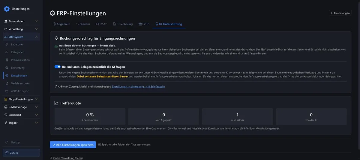Screen dimensions: 360x160
Task: Click the Kategorien tree icon
Action: click(x=7, y=52)
